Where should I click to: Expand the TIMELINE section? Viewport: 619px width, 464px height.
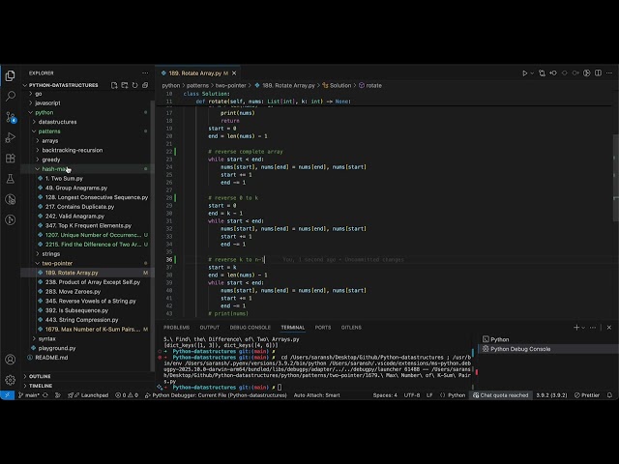(88, 386)
